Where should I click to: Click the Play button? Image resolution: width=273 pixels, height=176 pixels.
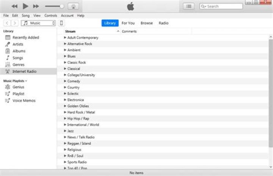point(25,6)
